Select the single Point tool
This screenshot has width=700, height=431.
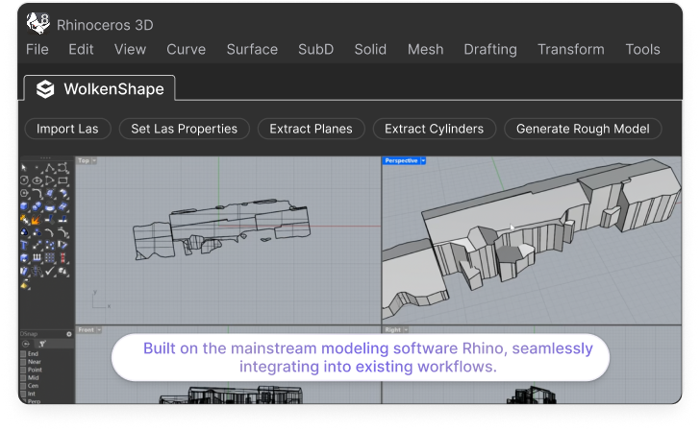[x=37, y=168]
